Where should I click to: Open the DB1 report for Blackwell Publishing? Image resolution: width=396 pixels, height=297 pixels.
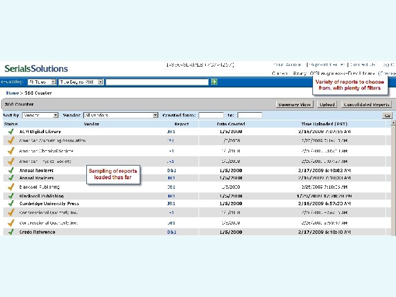click(171, 187)
